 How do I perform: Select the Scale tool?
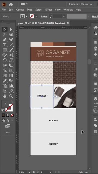pyautogui.click(x=11, y=60)
